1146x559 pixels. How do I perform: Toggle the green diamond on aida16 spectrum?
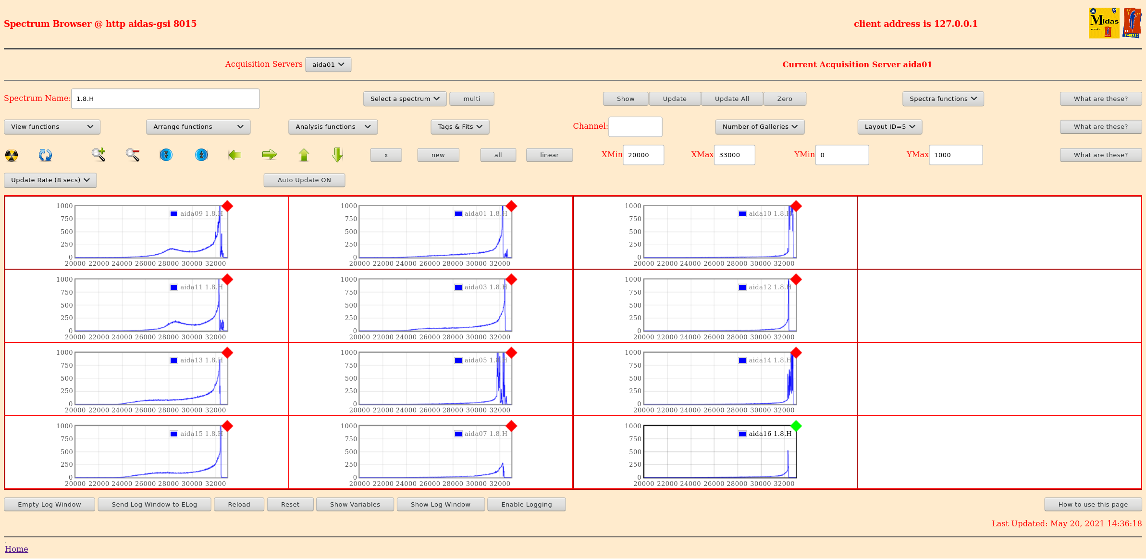click(796, 426)
